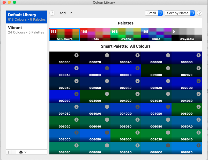
Task: Select colour swatch 008020
Action: [156, 135]
